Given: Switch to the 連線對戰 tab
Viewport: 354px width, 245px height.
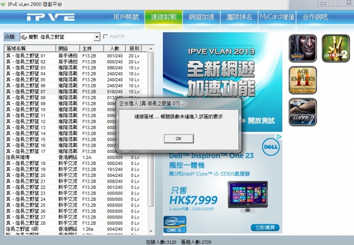Looking at the screenshot, I should click(164, 17).
